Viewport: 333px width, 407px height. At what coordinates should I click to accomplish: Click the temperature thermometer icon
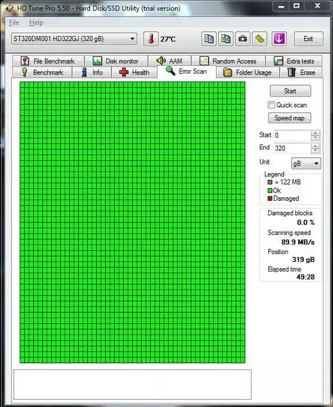151,39
